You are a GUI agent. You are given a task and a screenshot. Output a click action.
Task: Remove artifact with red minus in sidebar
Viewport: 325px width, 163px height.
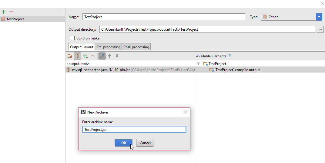11,12
